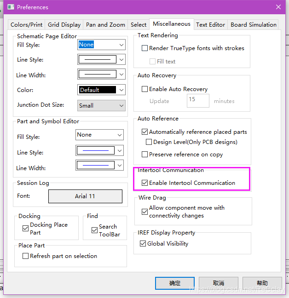Toggle Automatically reference placed parts
This screenshot has height=298, width=289.
pyautogui.click(x=144, y=132)
